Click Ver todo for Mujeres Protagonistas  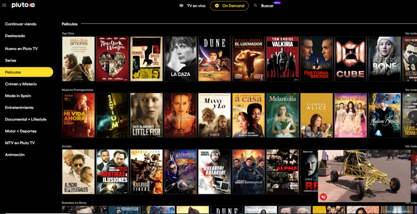pos(410,90)
